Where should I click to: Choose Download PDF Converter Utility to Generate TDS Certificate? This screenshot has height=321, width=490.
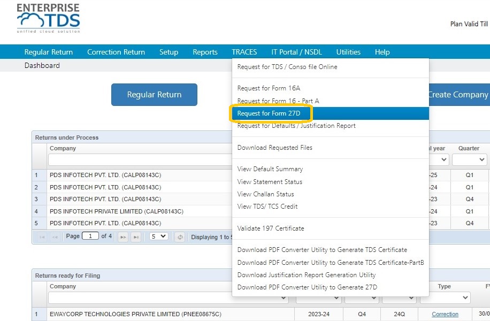322,250
